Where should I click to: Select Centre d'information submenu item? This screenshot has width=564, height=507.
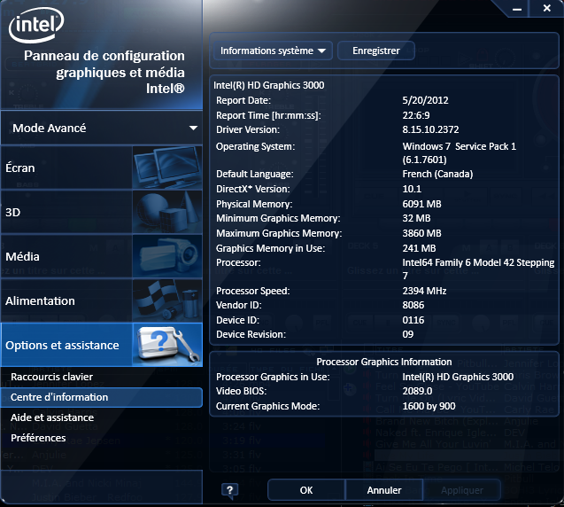(x=102, y=397)
